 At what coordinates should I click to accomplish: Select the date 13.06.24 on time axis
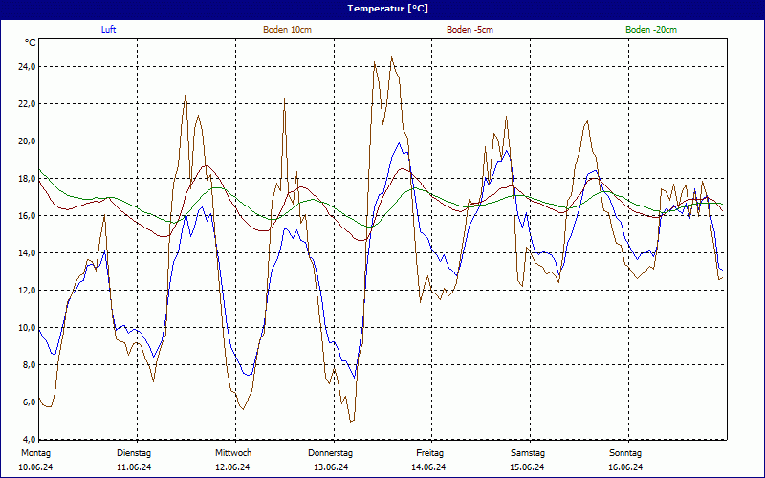331,467
